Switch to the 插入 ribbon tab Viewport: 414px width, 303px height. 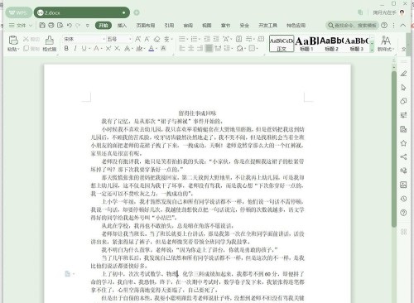point(122,26)
